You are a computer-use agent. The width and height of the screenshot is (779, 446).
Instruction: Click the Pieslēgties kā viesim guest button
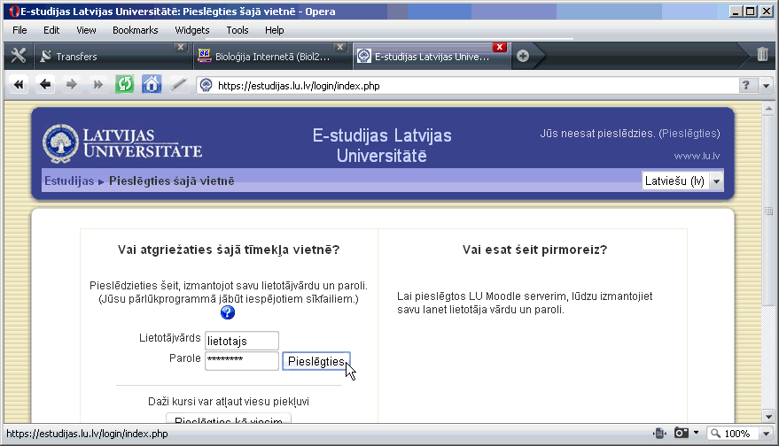[229, 419]
